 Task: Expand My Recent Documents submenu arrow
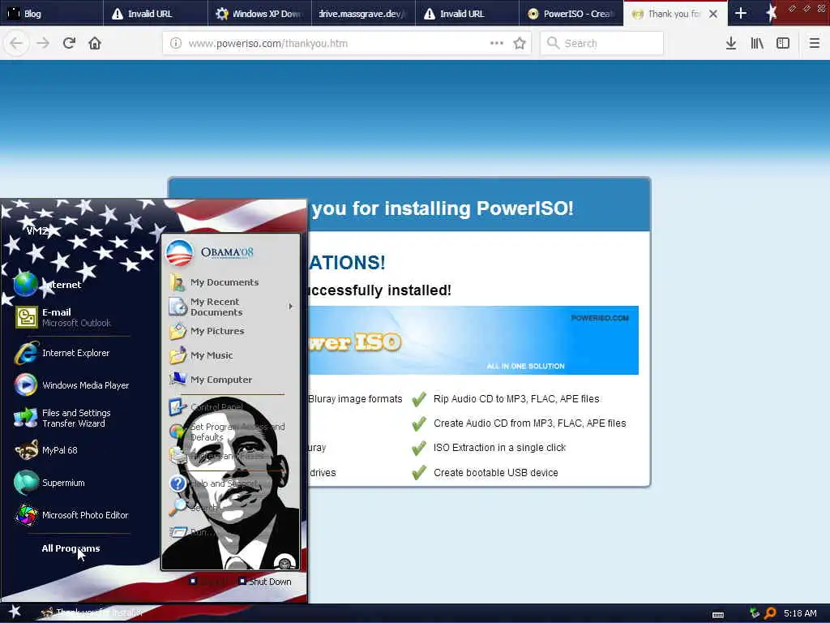click(291, 307)
